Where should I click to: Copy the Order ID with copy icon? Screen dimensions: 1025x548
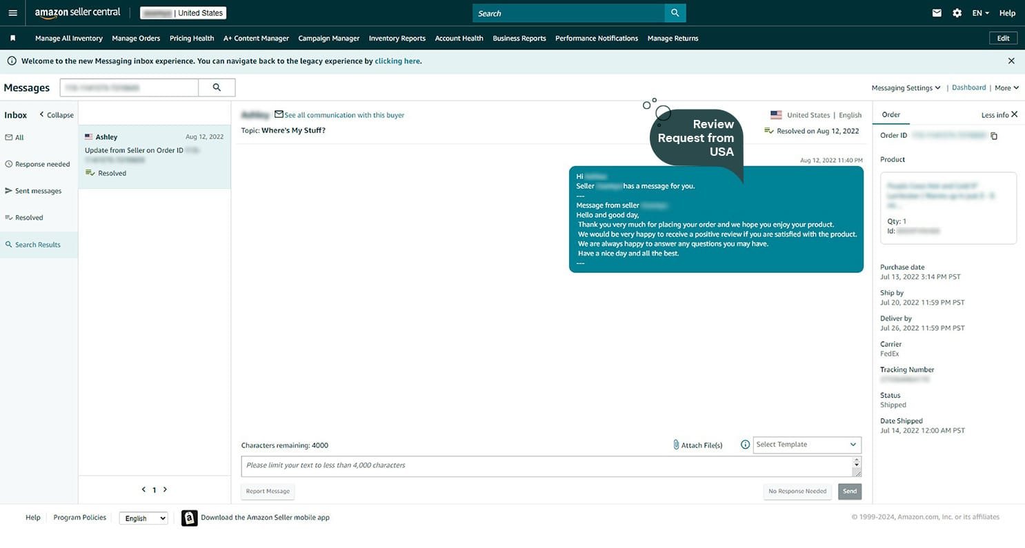click(x=994, y=136)
